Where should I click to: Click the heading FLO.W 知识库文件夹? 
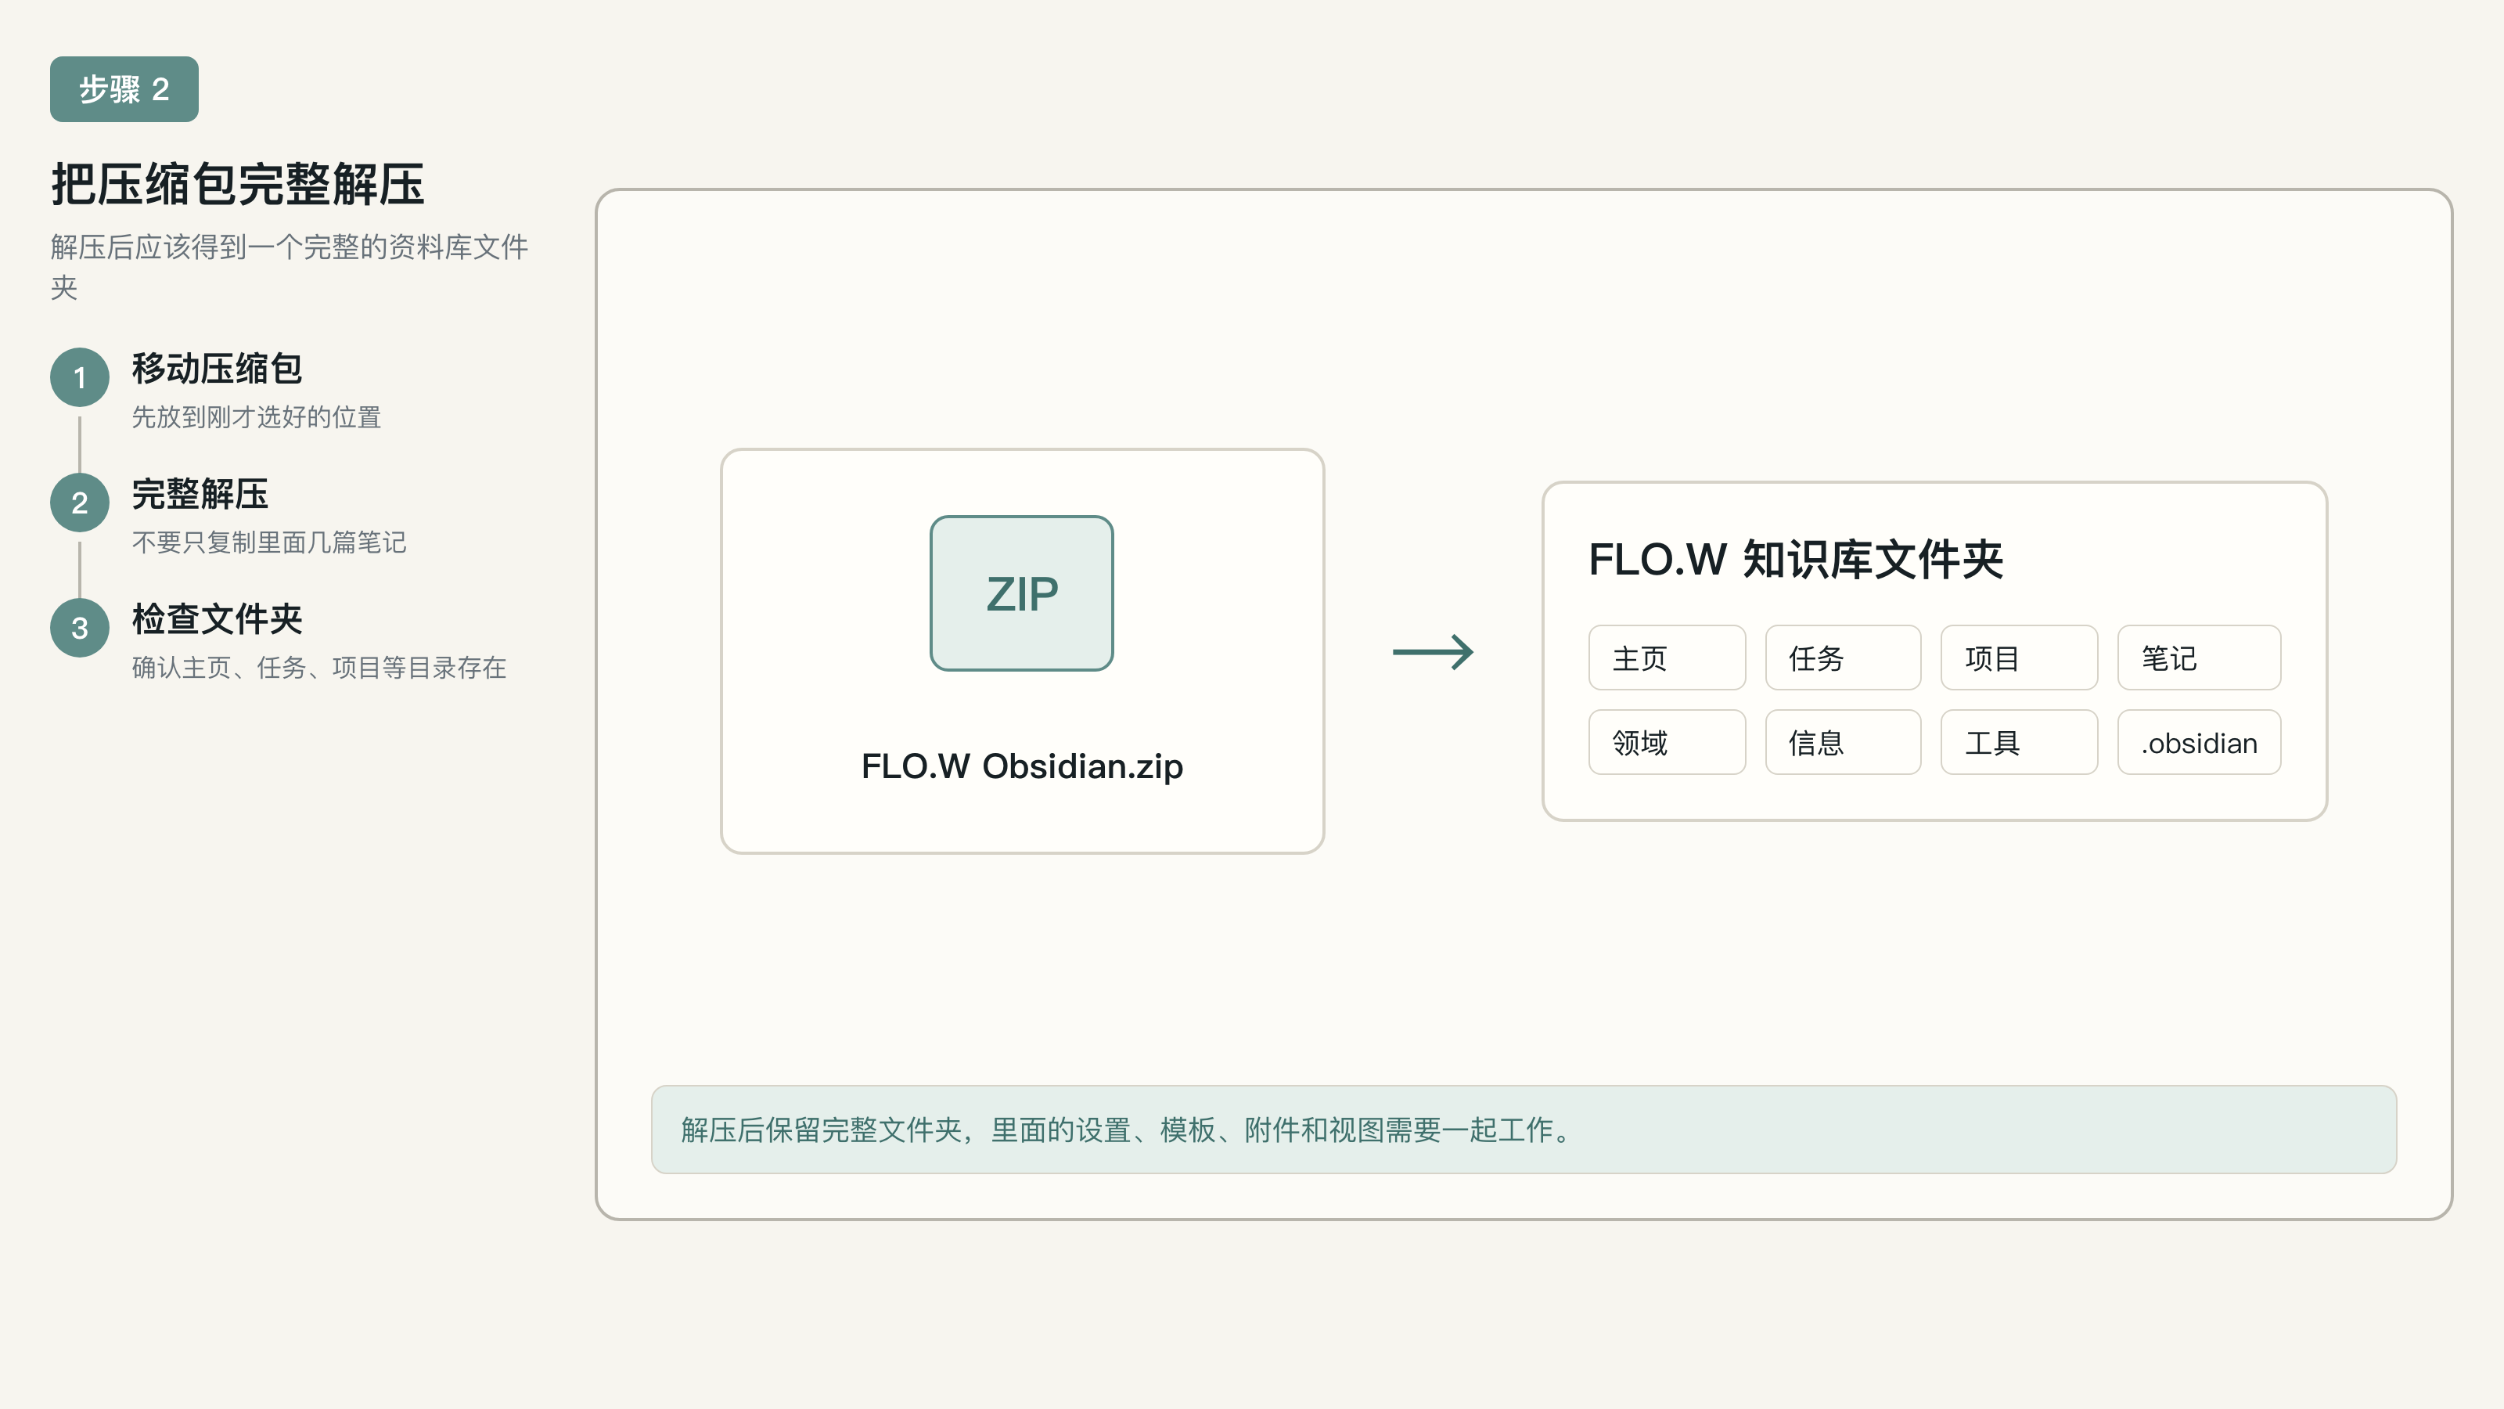point(1795,560)
